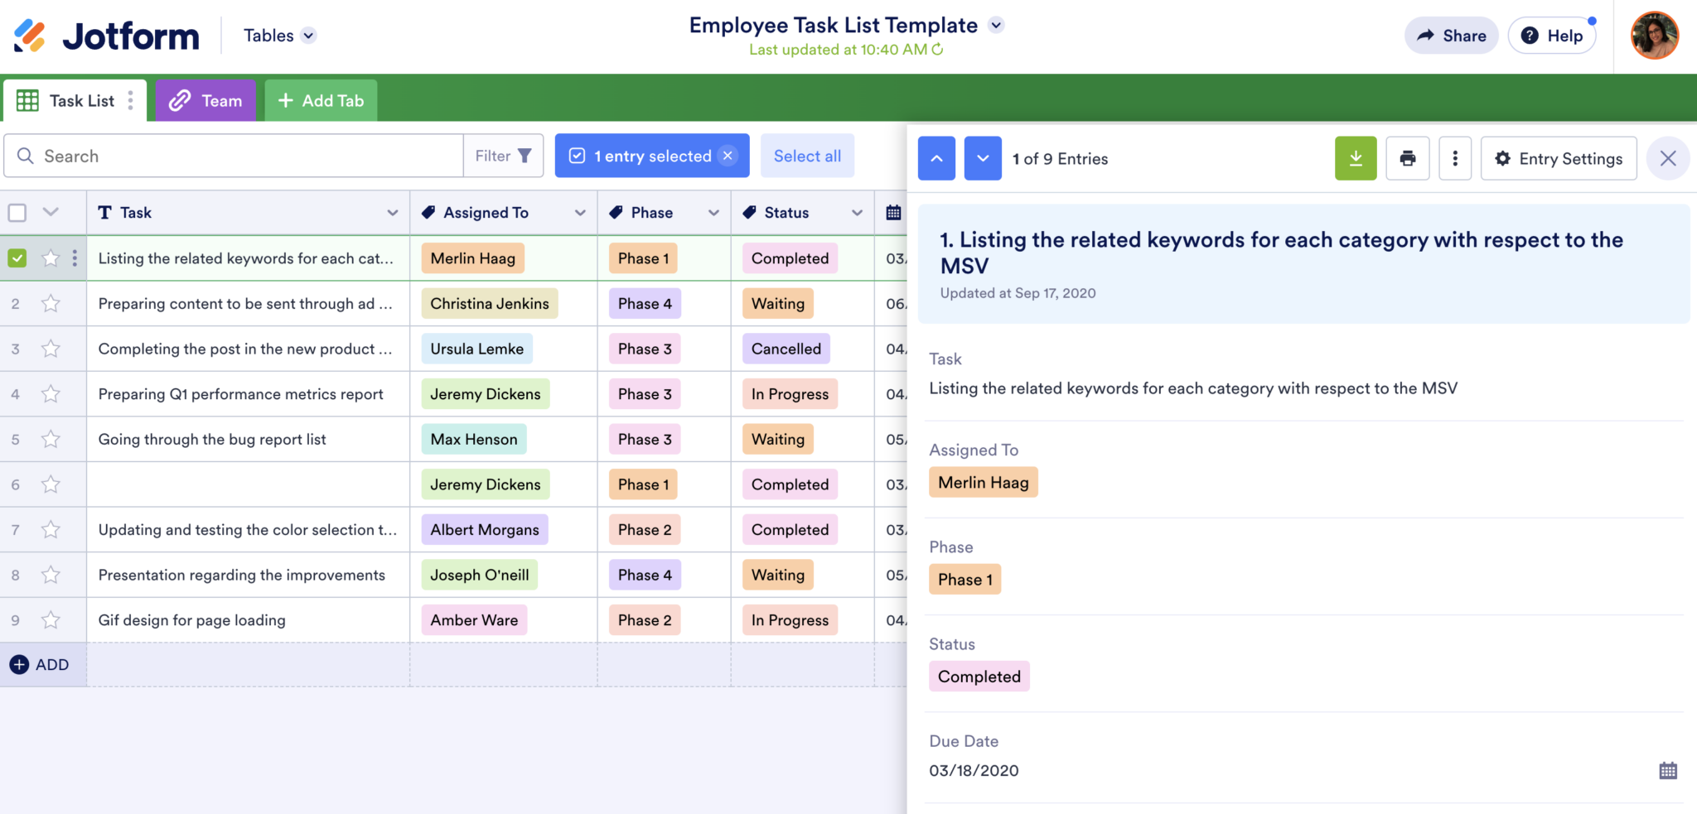Screen dimensions: 1697x814
Task: Open the search field magnifier icon
Action: [x=25, y=156]
